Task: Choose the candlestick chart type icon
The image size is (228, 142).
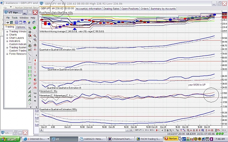Action: pos(35,60)
